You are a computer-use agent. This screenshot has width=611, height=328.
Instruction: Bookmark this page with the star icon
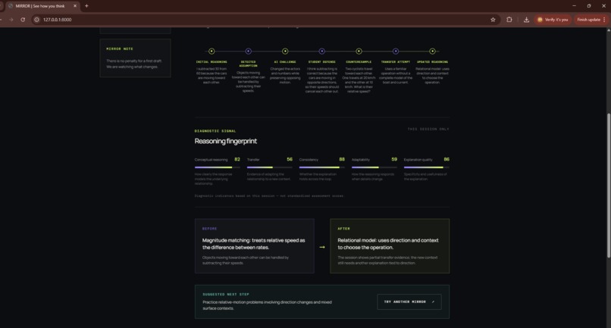(x=493, y=20)
